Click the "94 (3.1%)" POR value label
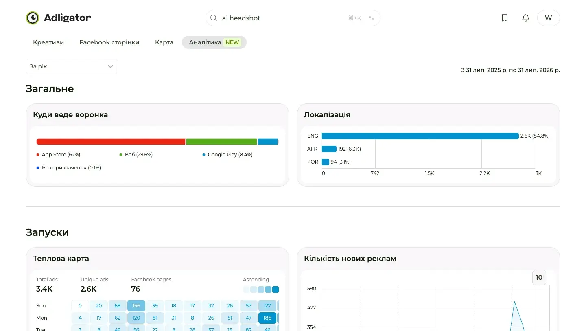 [341, 162]
